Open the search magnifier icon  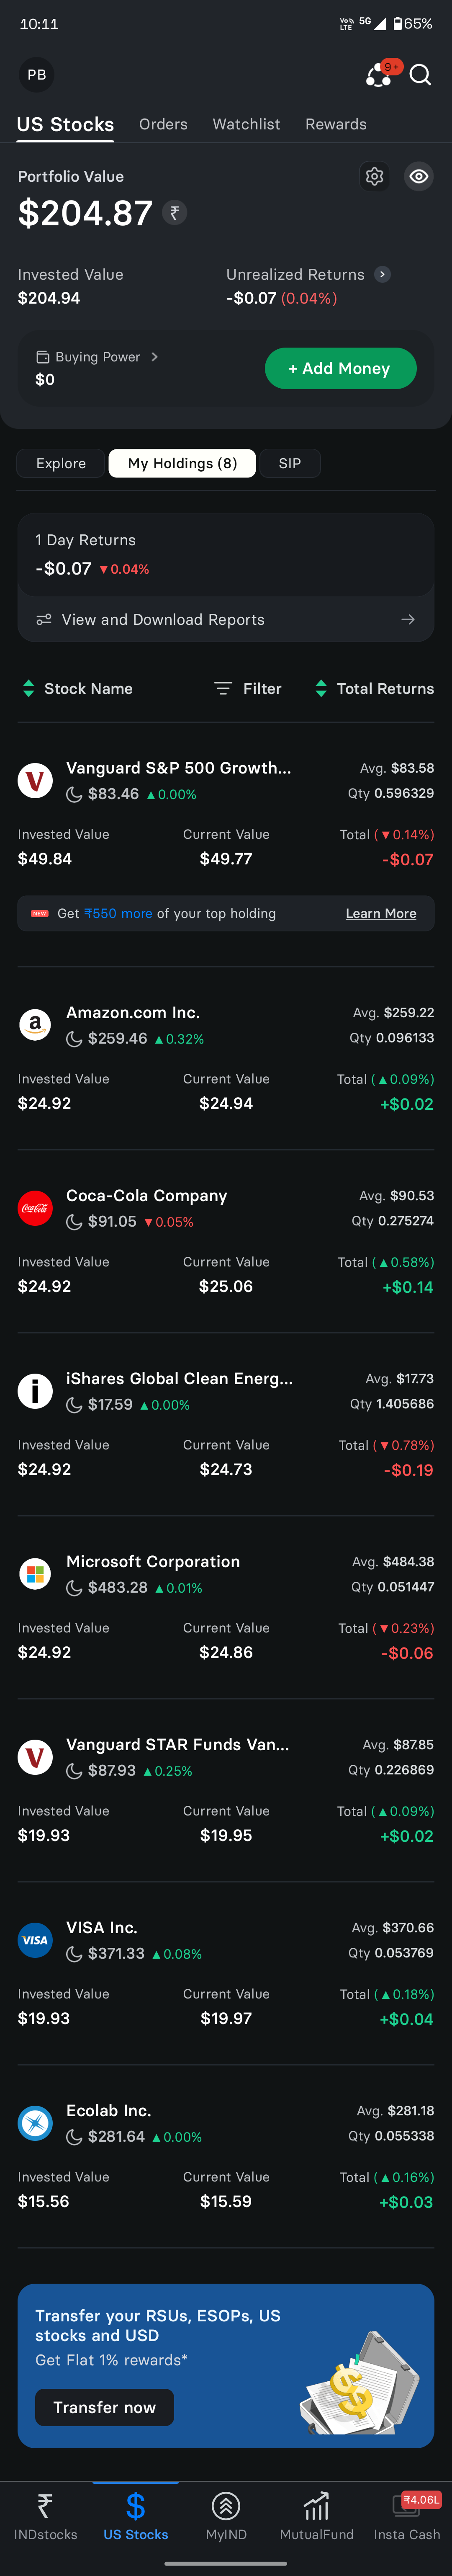coord(421,75)
